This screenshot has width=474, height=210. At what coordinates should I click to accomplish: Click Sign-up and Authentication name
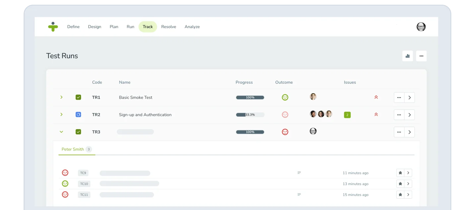pos(145,115)
